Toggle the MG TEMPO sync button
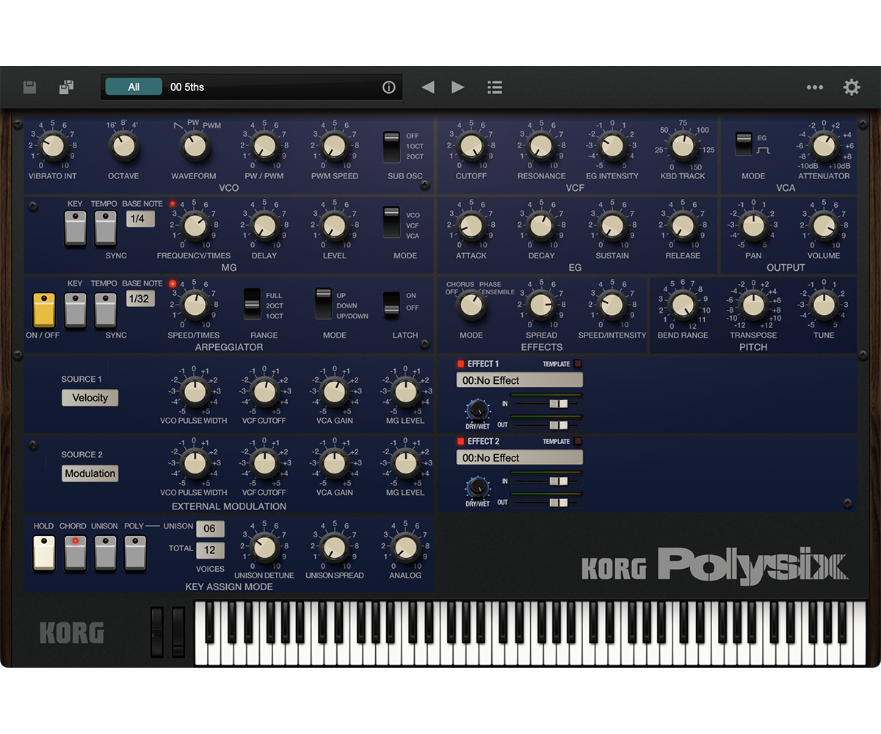This screenshot has height=734, width=881. pos(105,228)
